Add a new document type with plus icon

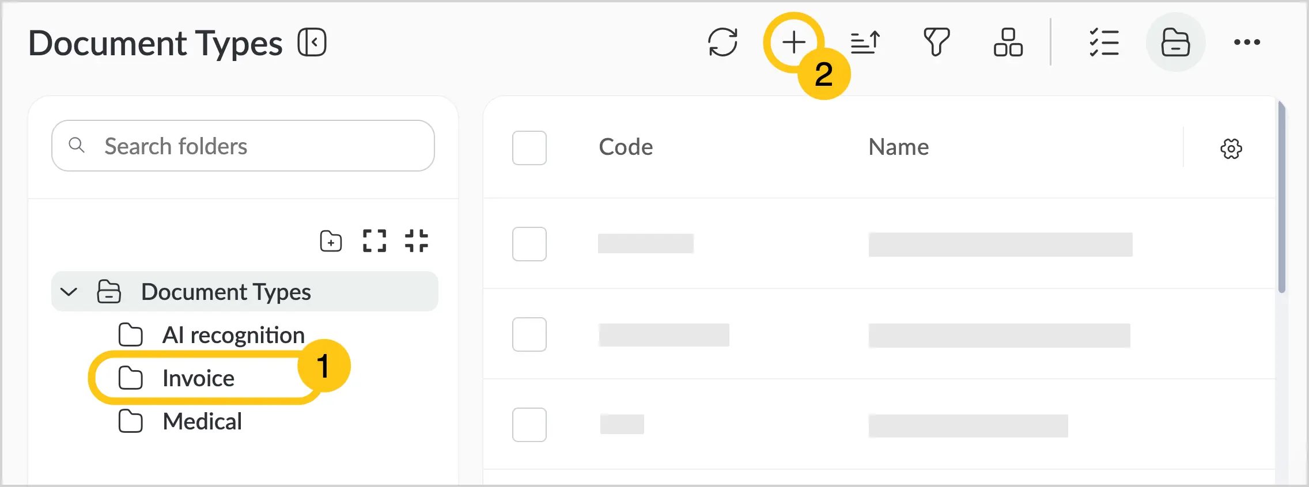coord(794,42)
